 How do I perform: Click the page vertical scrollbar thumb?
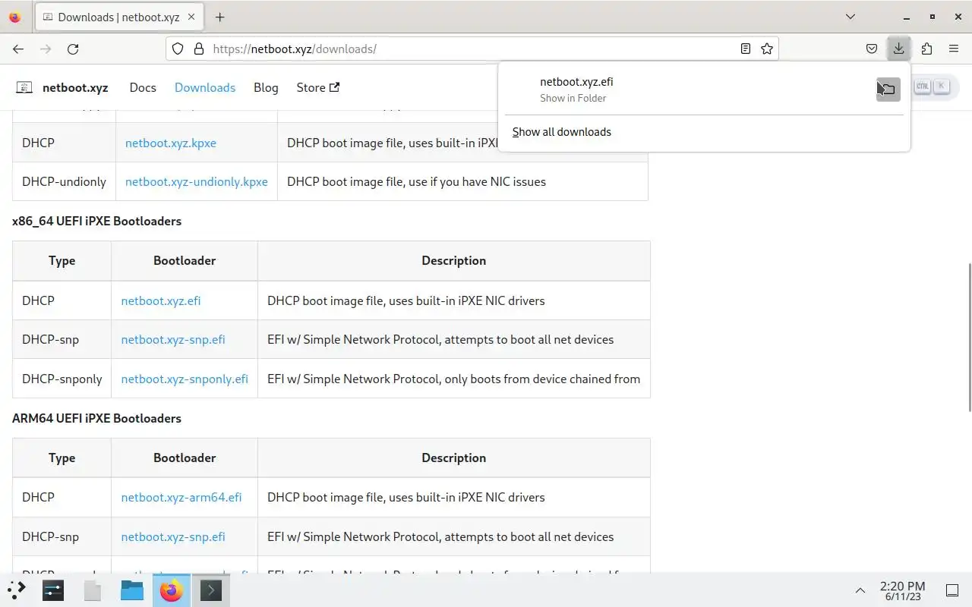point(969,338)
